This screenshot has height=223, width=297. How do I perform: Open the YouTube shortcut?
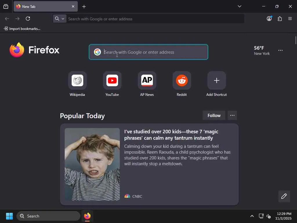click(112, 84)
